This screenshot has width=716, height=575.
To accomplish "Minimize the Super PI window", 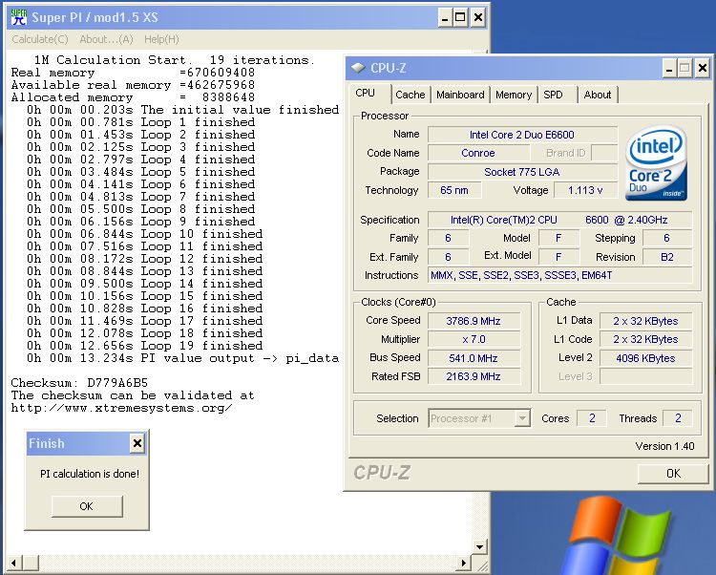I will point(445,18).
